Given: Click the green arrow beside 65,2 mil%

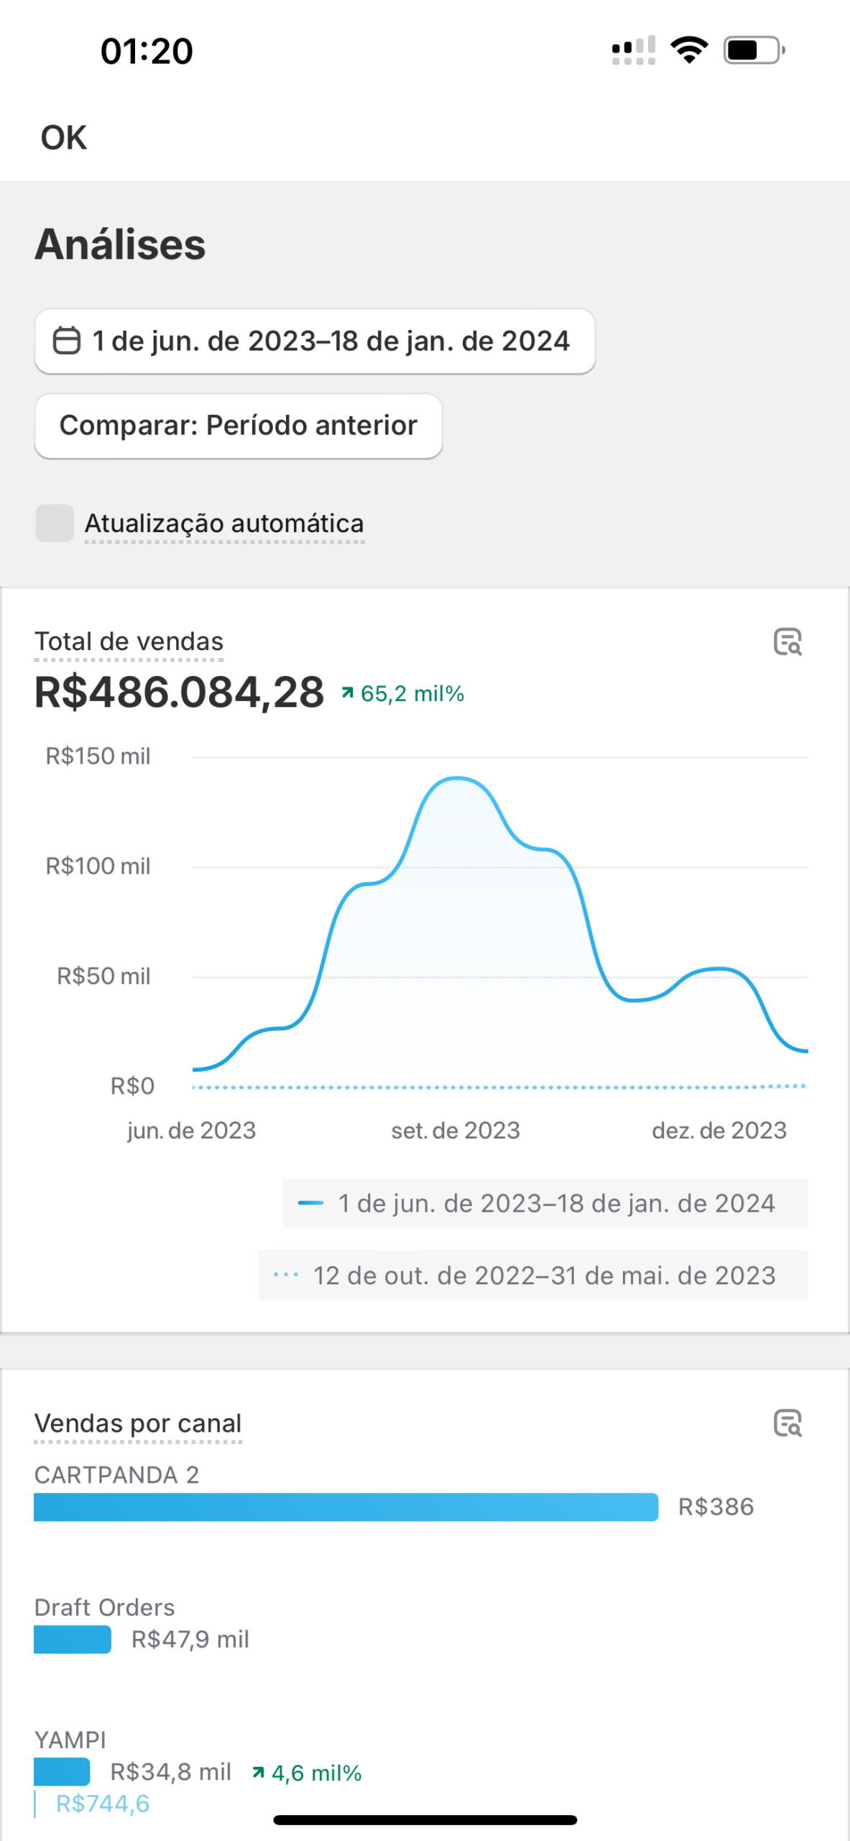Looking at the screenshot, I should coord(348,693).
